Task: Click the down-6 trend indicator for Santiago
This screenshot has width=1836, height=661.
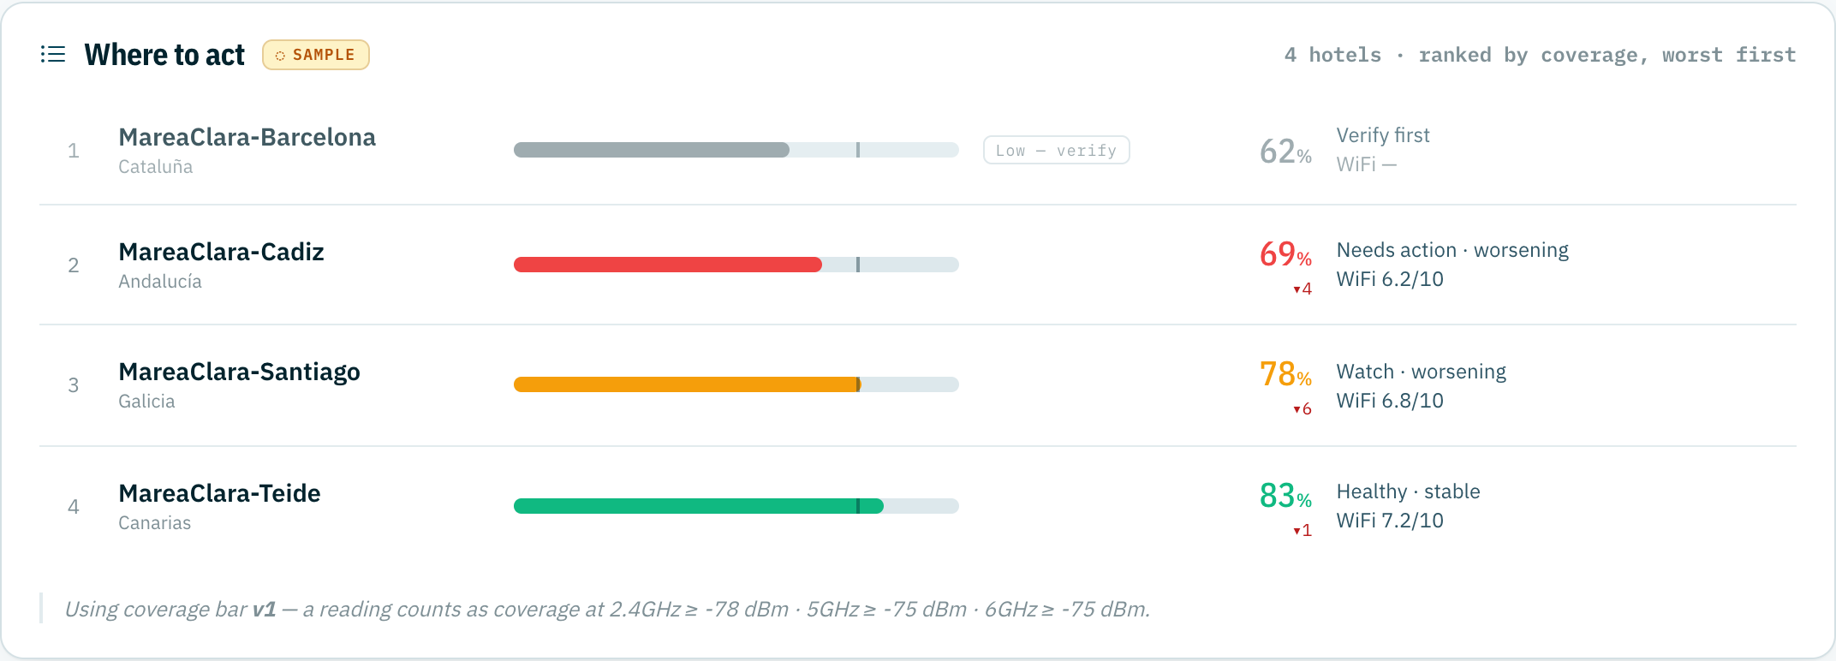Action: [x=1302, y=409]
